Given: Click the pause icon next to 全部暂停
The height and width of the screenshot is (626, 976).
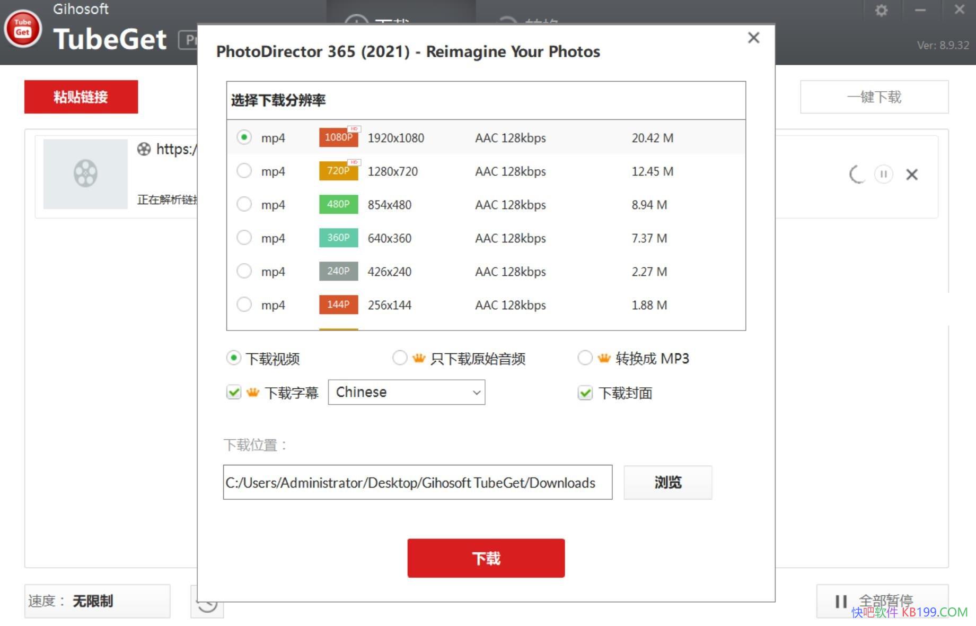Looking at the screenshot, I should [840, 601].
